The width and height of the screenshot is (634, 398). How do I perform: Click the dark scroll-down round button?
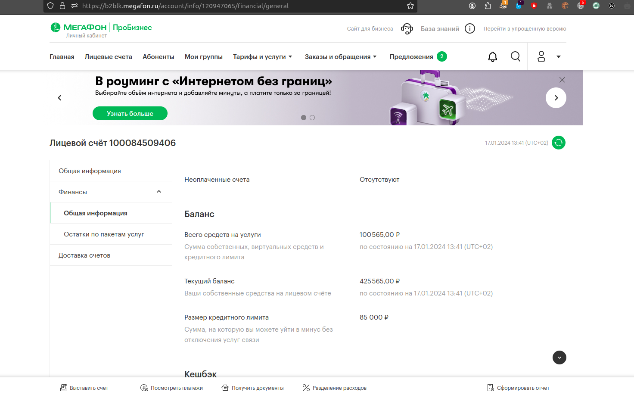click(x=559, y=358)
